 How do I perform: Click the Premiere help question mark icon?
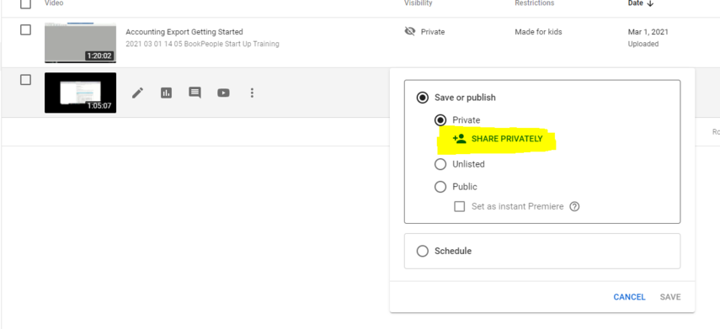click(574, 206)
